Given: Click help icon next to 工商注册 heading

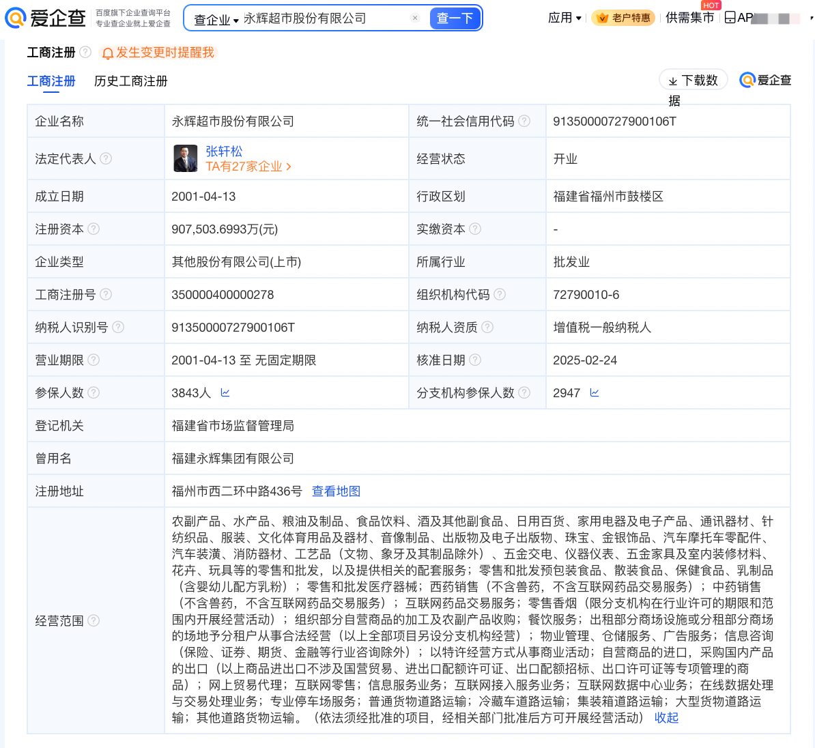Looking at the screenshot, I should coord(86,52).
